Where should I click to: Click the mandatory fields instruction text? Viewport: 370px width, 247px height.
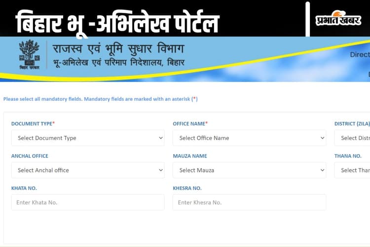(x=100, y=99)
